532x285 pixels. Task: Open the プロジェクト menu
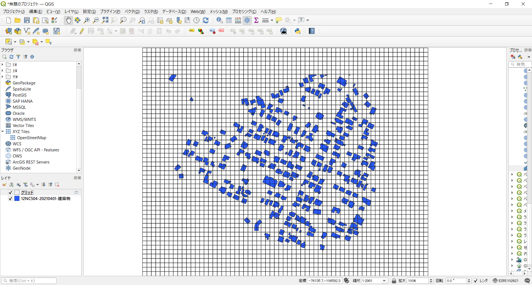14,12
